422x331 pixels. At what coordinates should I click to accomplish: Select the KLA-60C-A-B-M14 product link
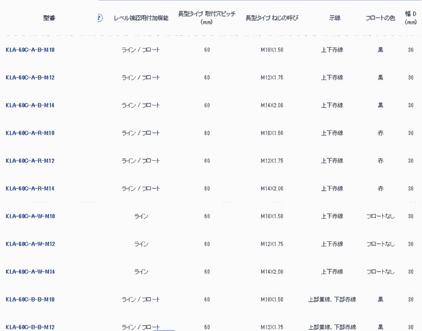coord(30,105)
